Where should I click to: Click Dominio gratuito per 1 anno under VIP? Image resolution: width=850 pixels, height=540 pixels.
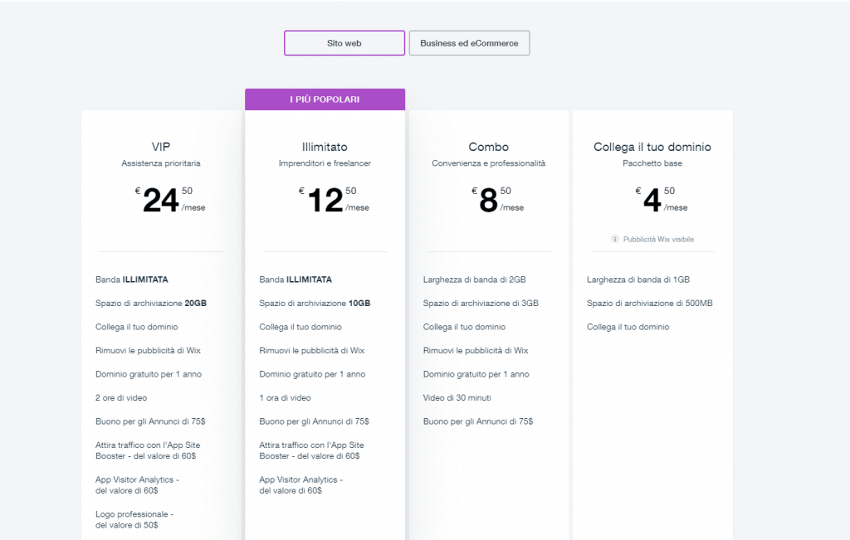[x=149, y=374]
